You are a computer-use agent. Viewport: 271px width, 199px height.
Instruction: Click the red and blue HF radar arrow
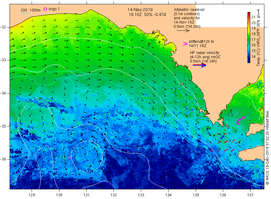coord(199,65)
